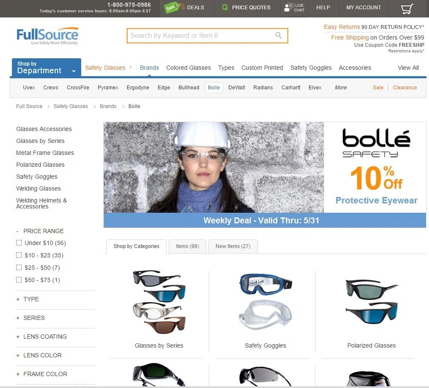
Task: Select the Bullhead brand
Action: (x=189, y=88)
